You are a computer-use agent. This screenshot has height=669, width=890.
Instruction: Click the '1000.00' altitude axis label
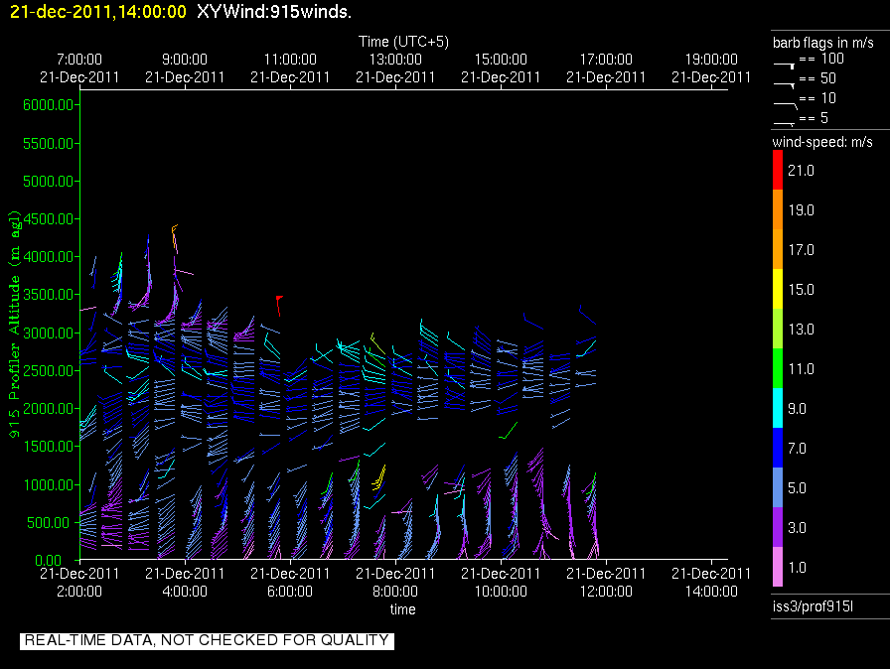49,484
